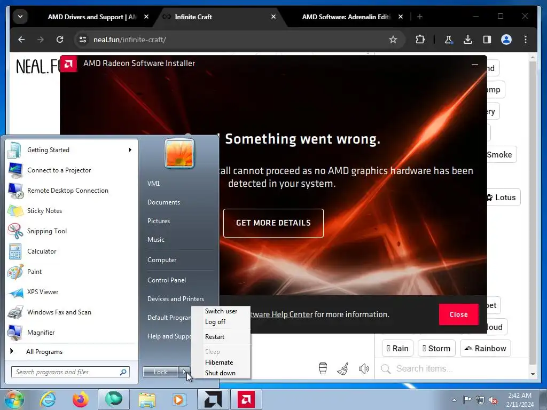Click the Infinite Craft coffee cup icon
This screenshot has width=547, height=410.
pyautogui.click(x=323, y=368)
